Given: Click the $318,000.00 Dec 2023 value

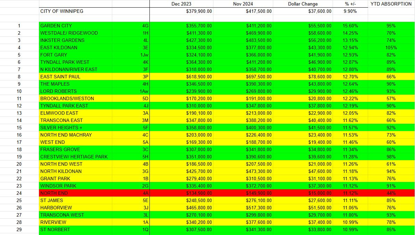Looking at the screenshot, I should 181,69.
